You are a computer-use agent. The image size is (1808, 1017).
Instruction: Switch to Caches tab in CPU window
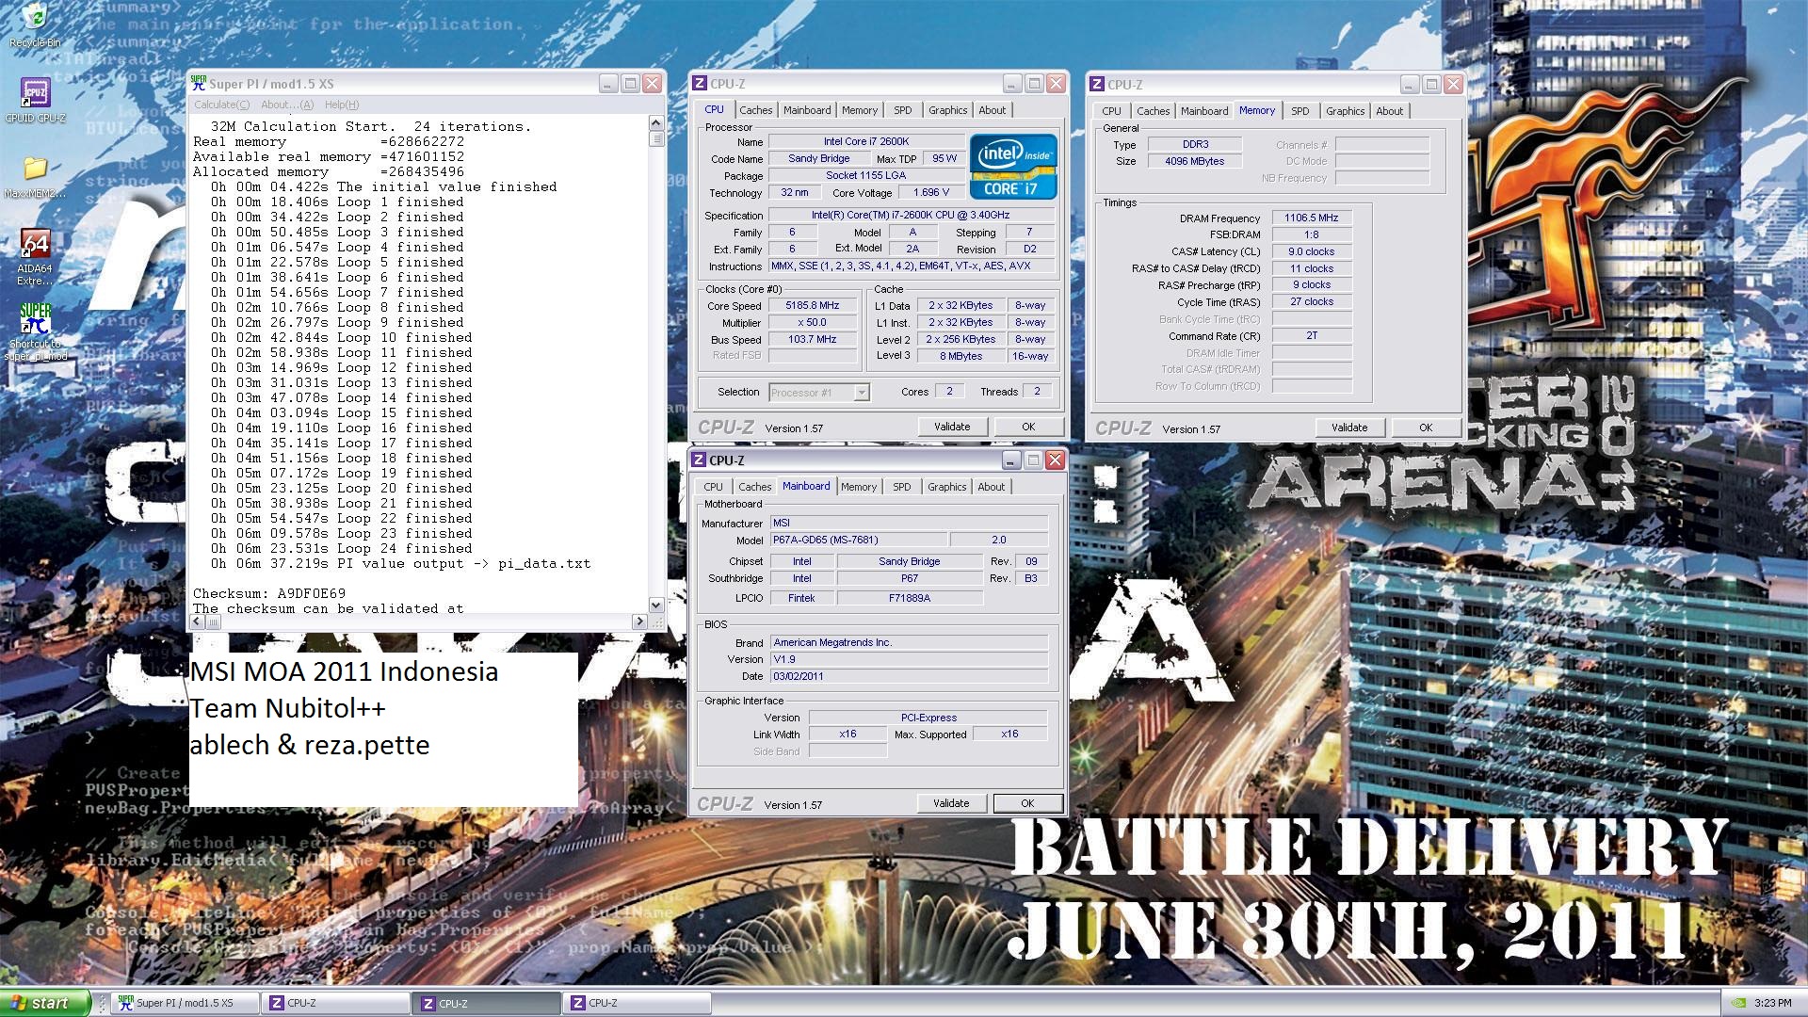[x=755, y=110]
